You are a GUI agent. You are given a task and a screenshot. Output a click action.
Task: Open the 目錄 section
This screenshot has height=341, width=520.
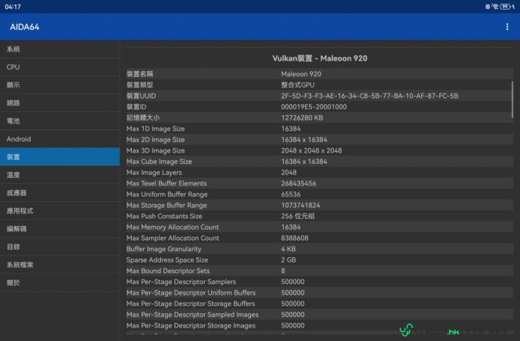click(x=60, y=247)
